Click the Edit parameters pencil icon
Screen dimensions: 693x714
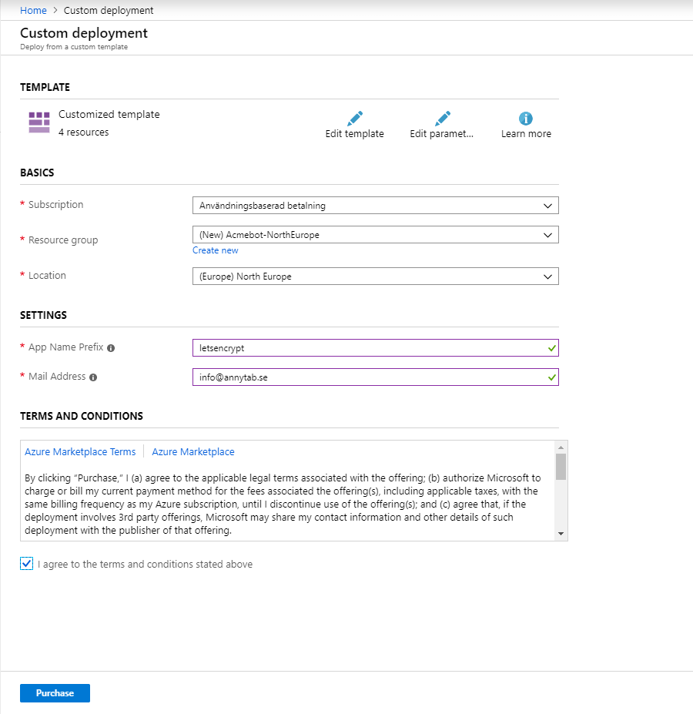(x=442, y=119)
